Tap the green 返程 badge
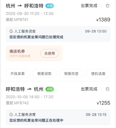The height and width of the screenshot is (128, 116). tap(50, 89)
